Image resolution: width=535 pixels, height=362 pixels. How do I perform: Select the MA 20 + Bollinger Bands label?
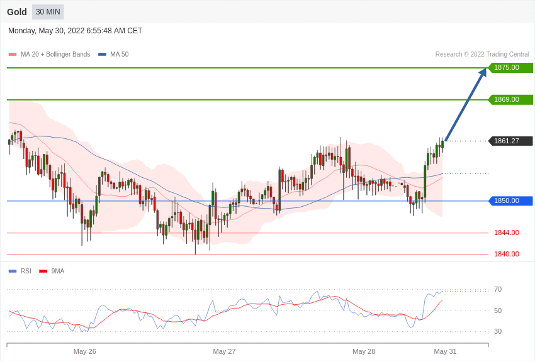click(x=55, y=55)
